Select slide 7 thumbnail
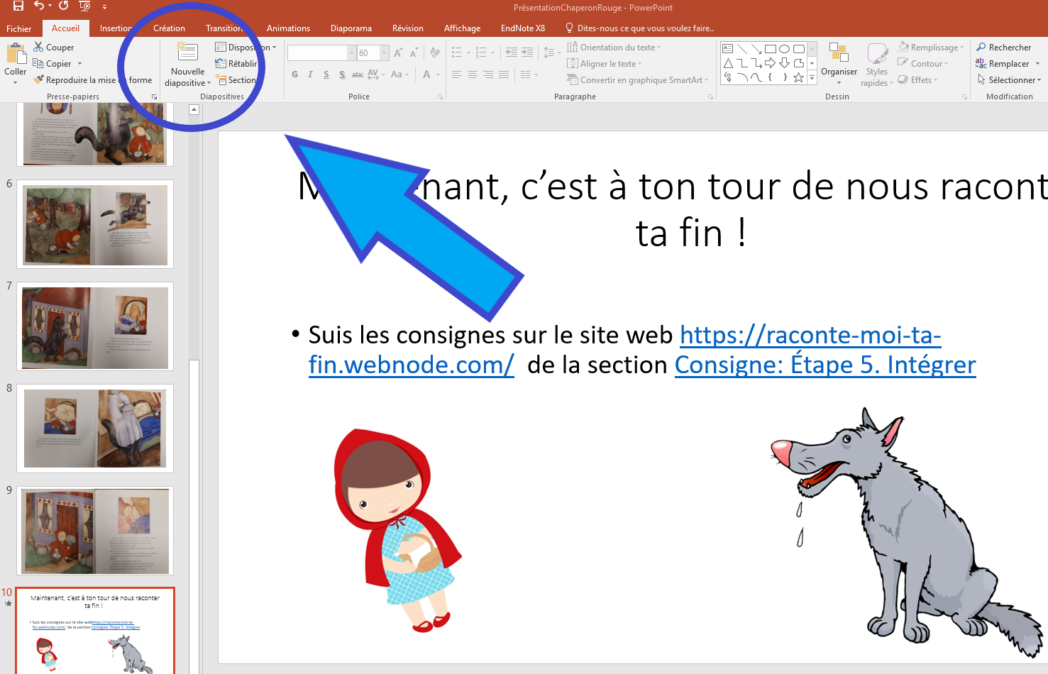The height and width of the screenshot is (674, 1048). click(95, 326)
